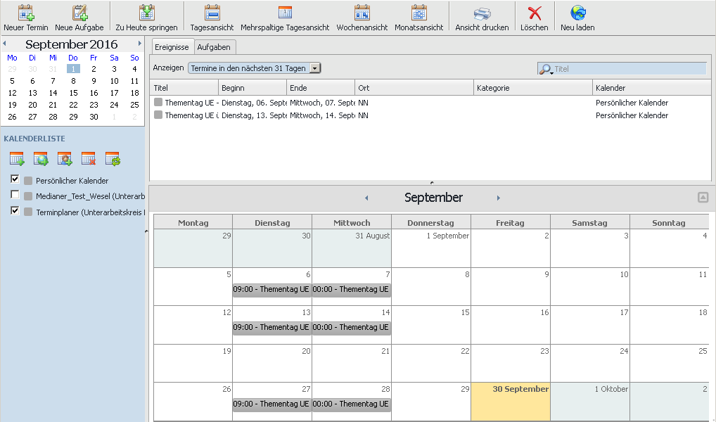Delete selected calendar in Kalenderliste
Viewport: 716px width, 422px height.
click(89, 159)
